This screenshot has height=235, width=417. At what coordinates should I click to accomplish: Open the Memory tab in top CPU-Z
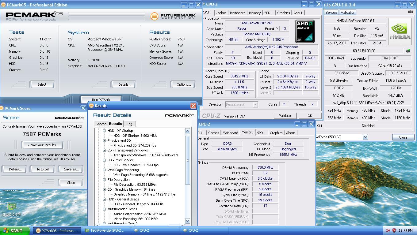(254, 13)
